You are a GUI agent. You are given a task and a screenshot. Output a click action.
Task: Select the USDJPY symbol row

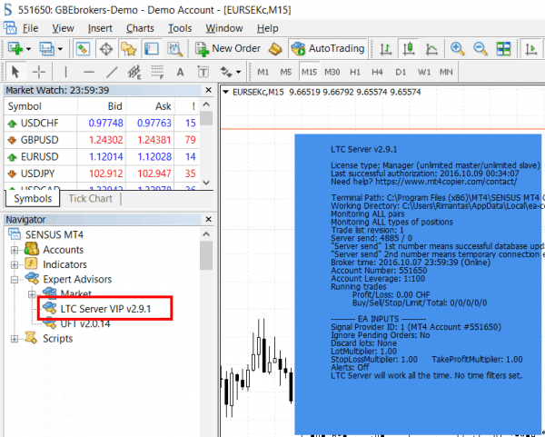102,174
